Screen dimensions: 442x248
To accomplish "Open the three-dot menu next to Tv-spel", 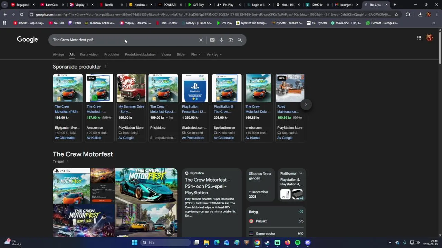I will (67, 161).
